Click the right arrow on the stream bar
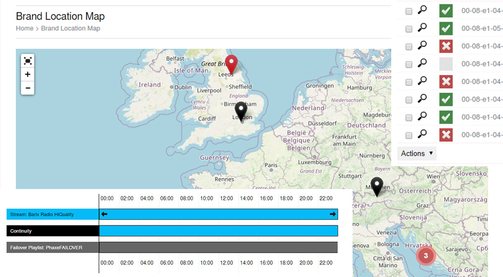503x277 pixels. point(333,214)
